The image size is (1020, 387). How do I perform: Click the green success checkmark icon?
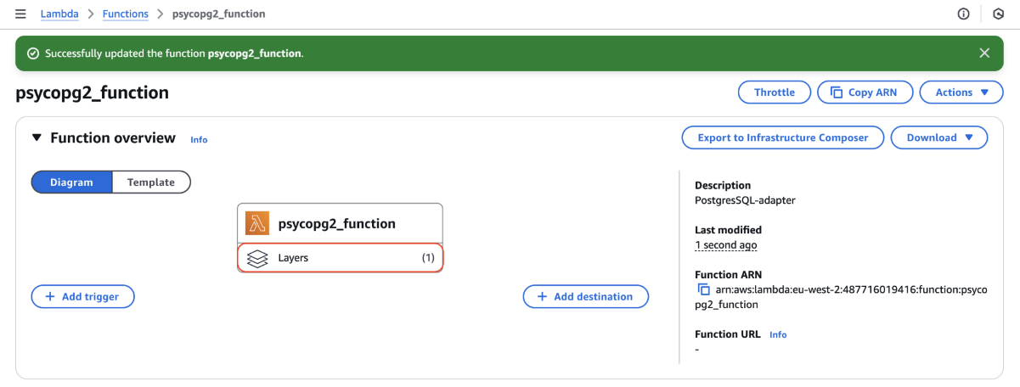pyautogui.click(x=33, y=53)
